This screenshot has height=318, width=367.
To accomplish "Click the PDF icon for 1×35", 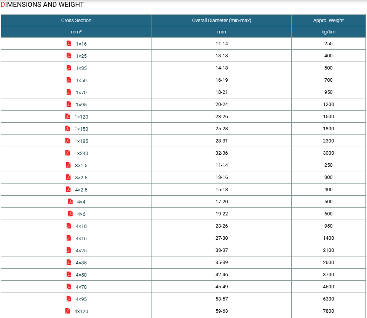I will tap(69, 68).
